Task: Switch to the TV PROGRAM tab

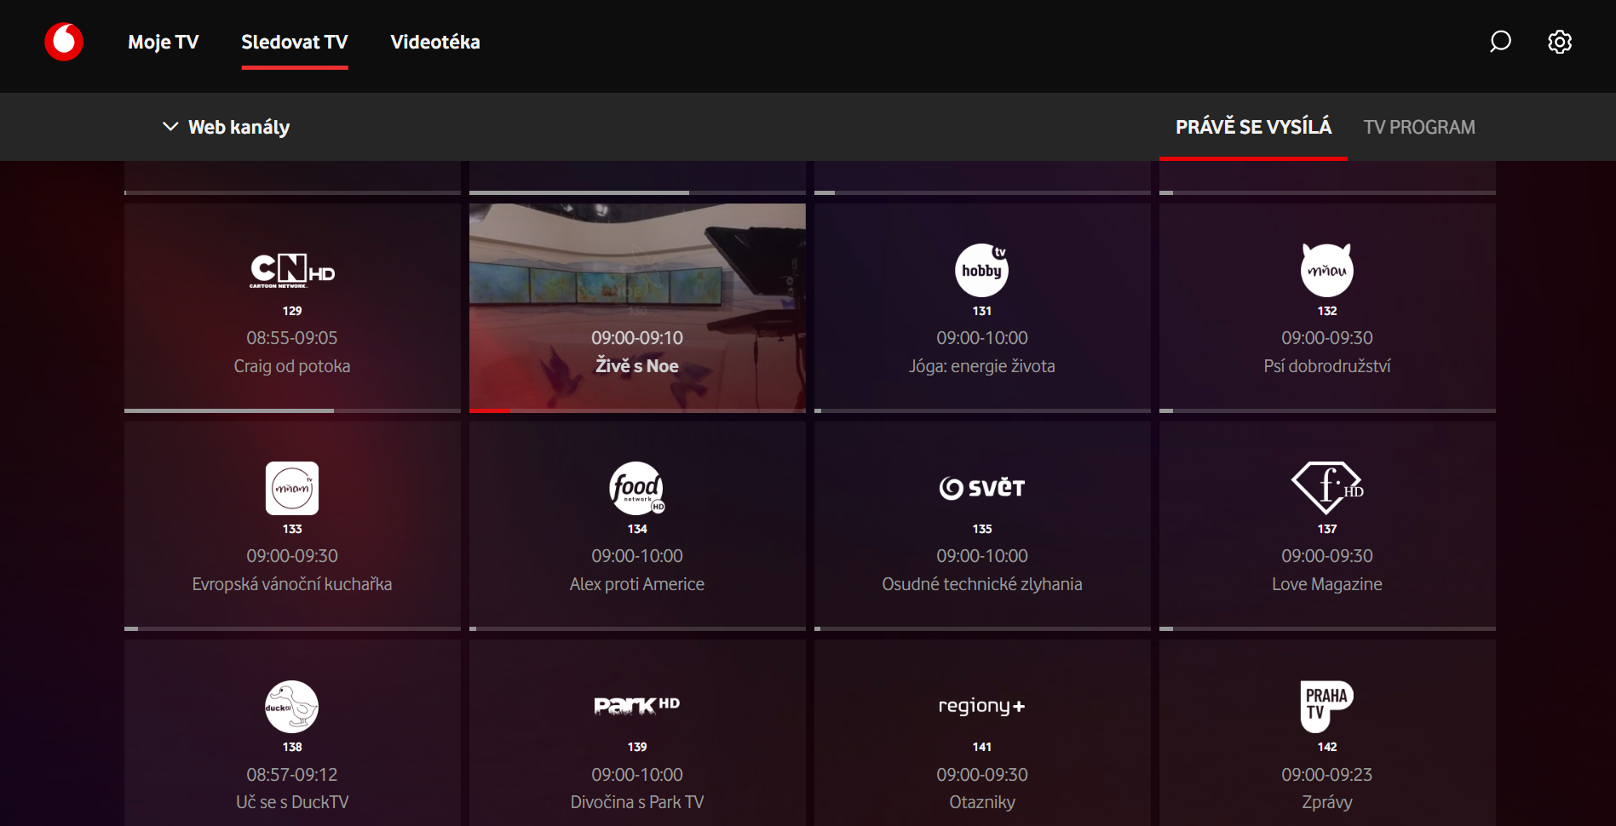Action: pyautogui.click(x=1418, y=127)
